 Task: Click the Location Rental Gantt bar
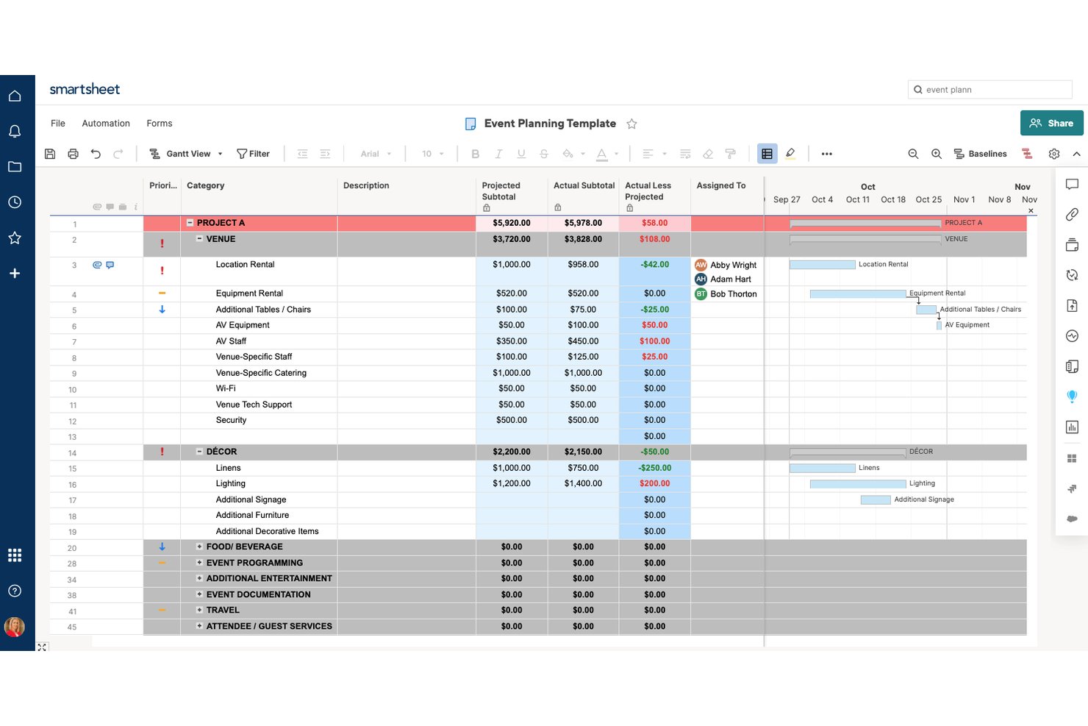(822, 264)
